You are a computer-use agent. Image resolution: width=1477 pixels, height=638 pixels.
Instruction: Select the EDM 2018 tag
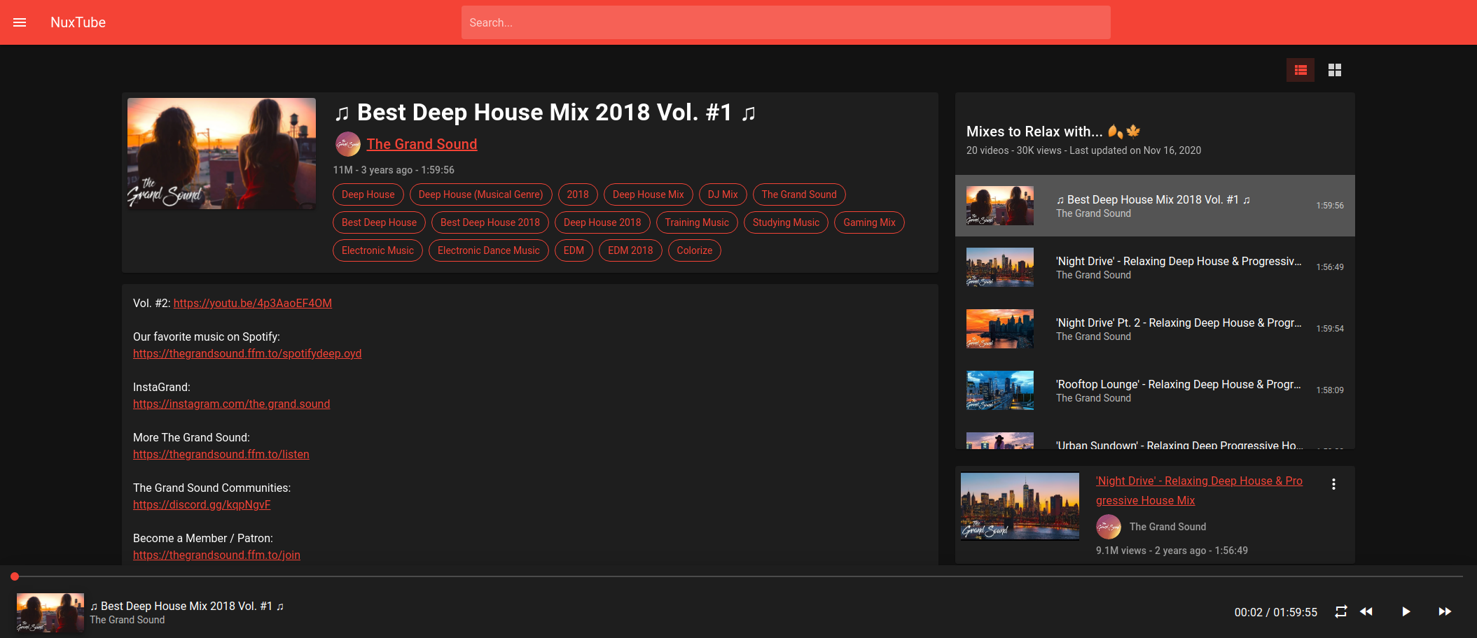click(630, 250)
